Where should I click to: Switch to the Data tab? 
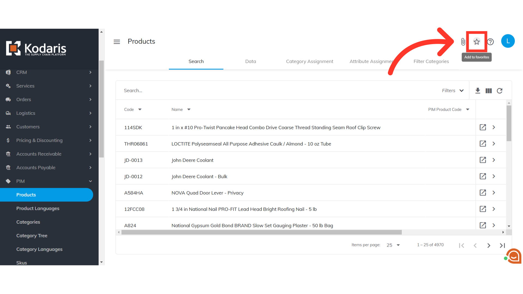pyautogui.click(x=251, y=62)
